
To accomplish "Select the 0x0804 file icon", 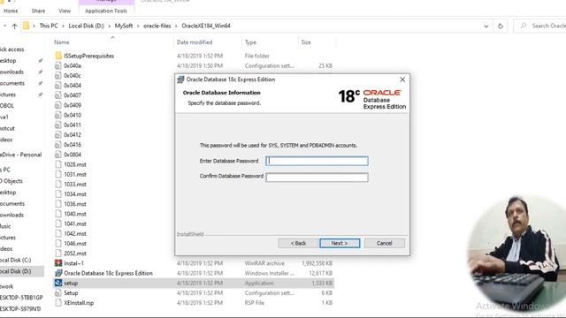I will pos(58,155).
